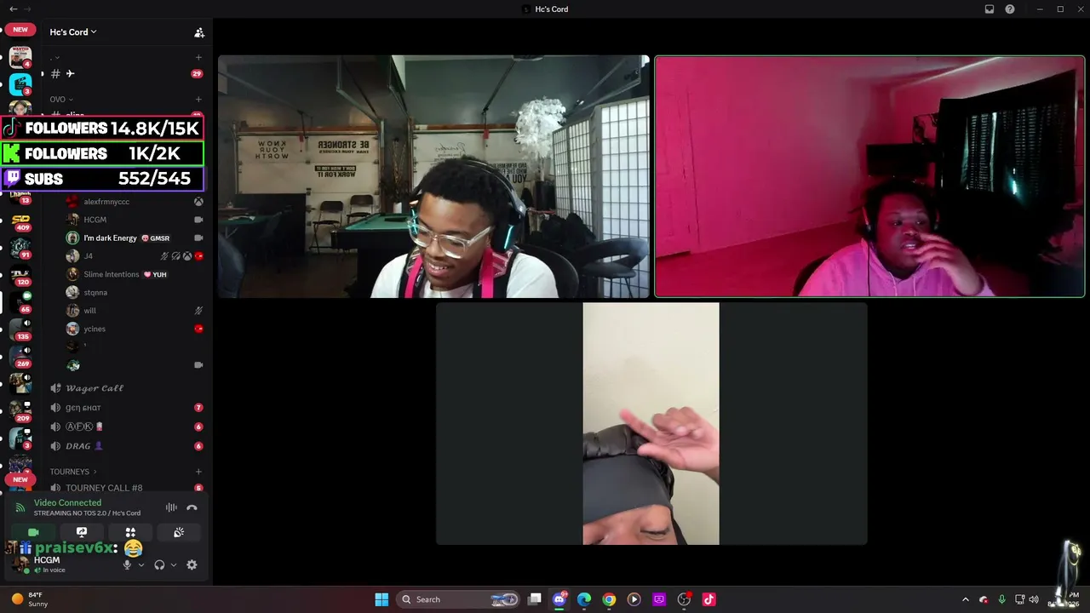Toggle the headphone deafen button
1090x613 pixels.
click(x=159, y=564)
